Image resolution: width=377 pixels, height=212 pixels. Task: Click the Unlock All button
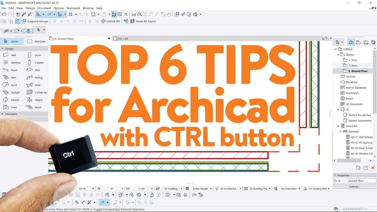click(110, 21)
